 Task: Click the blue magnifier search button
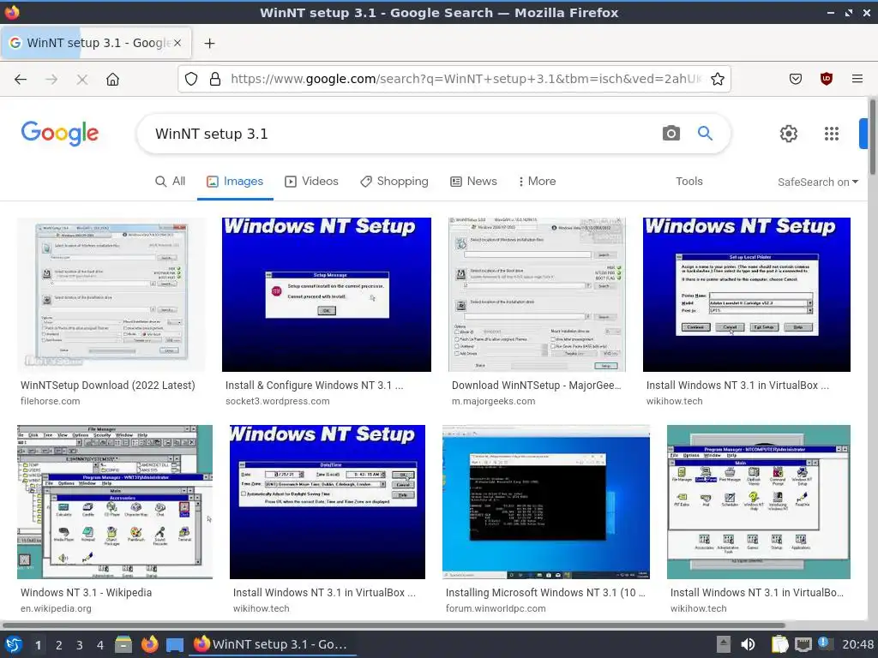click(705, 133)
